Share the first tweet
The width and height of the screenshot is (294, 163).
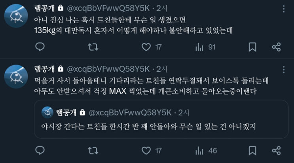pyautogui.click(x=276, y=47)
